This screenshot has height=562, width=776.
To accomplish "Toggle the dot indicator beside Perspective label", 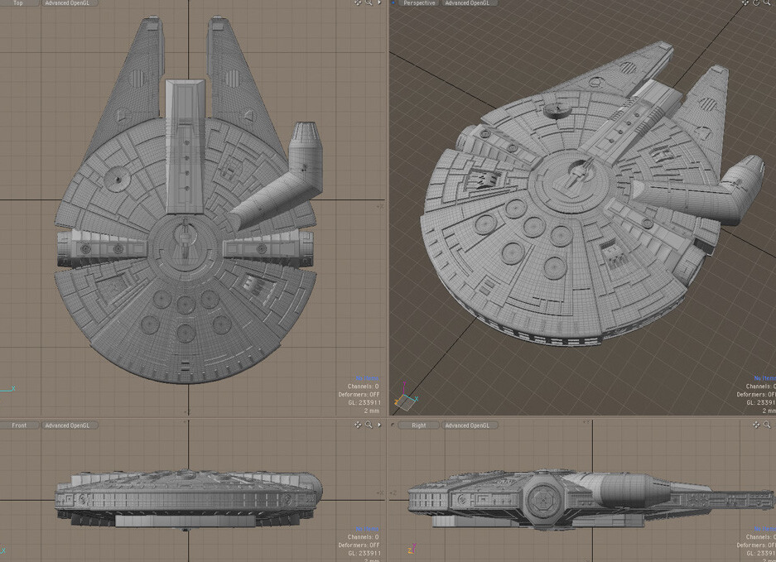I will [393, 3].
